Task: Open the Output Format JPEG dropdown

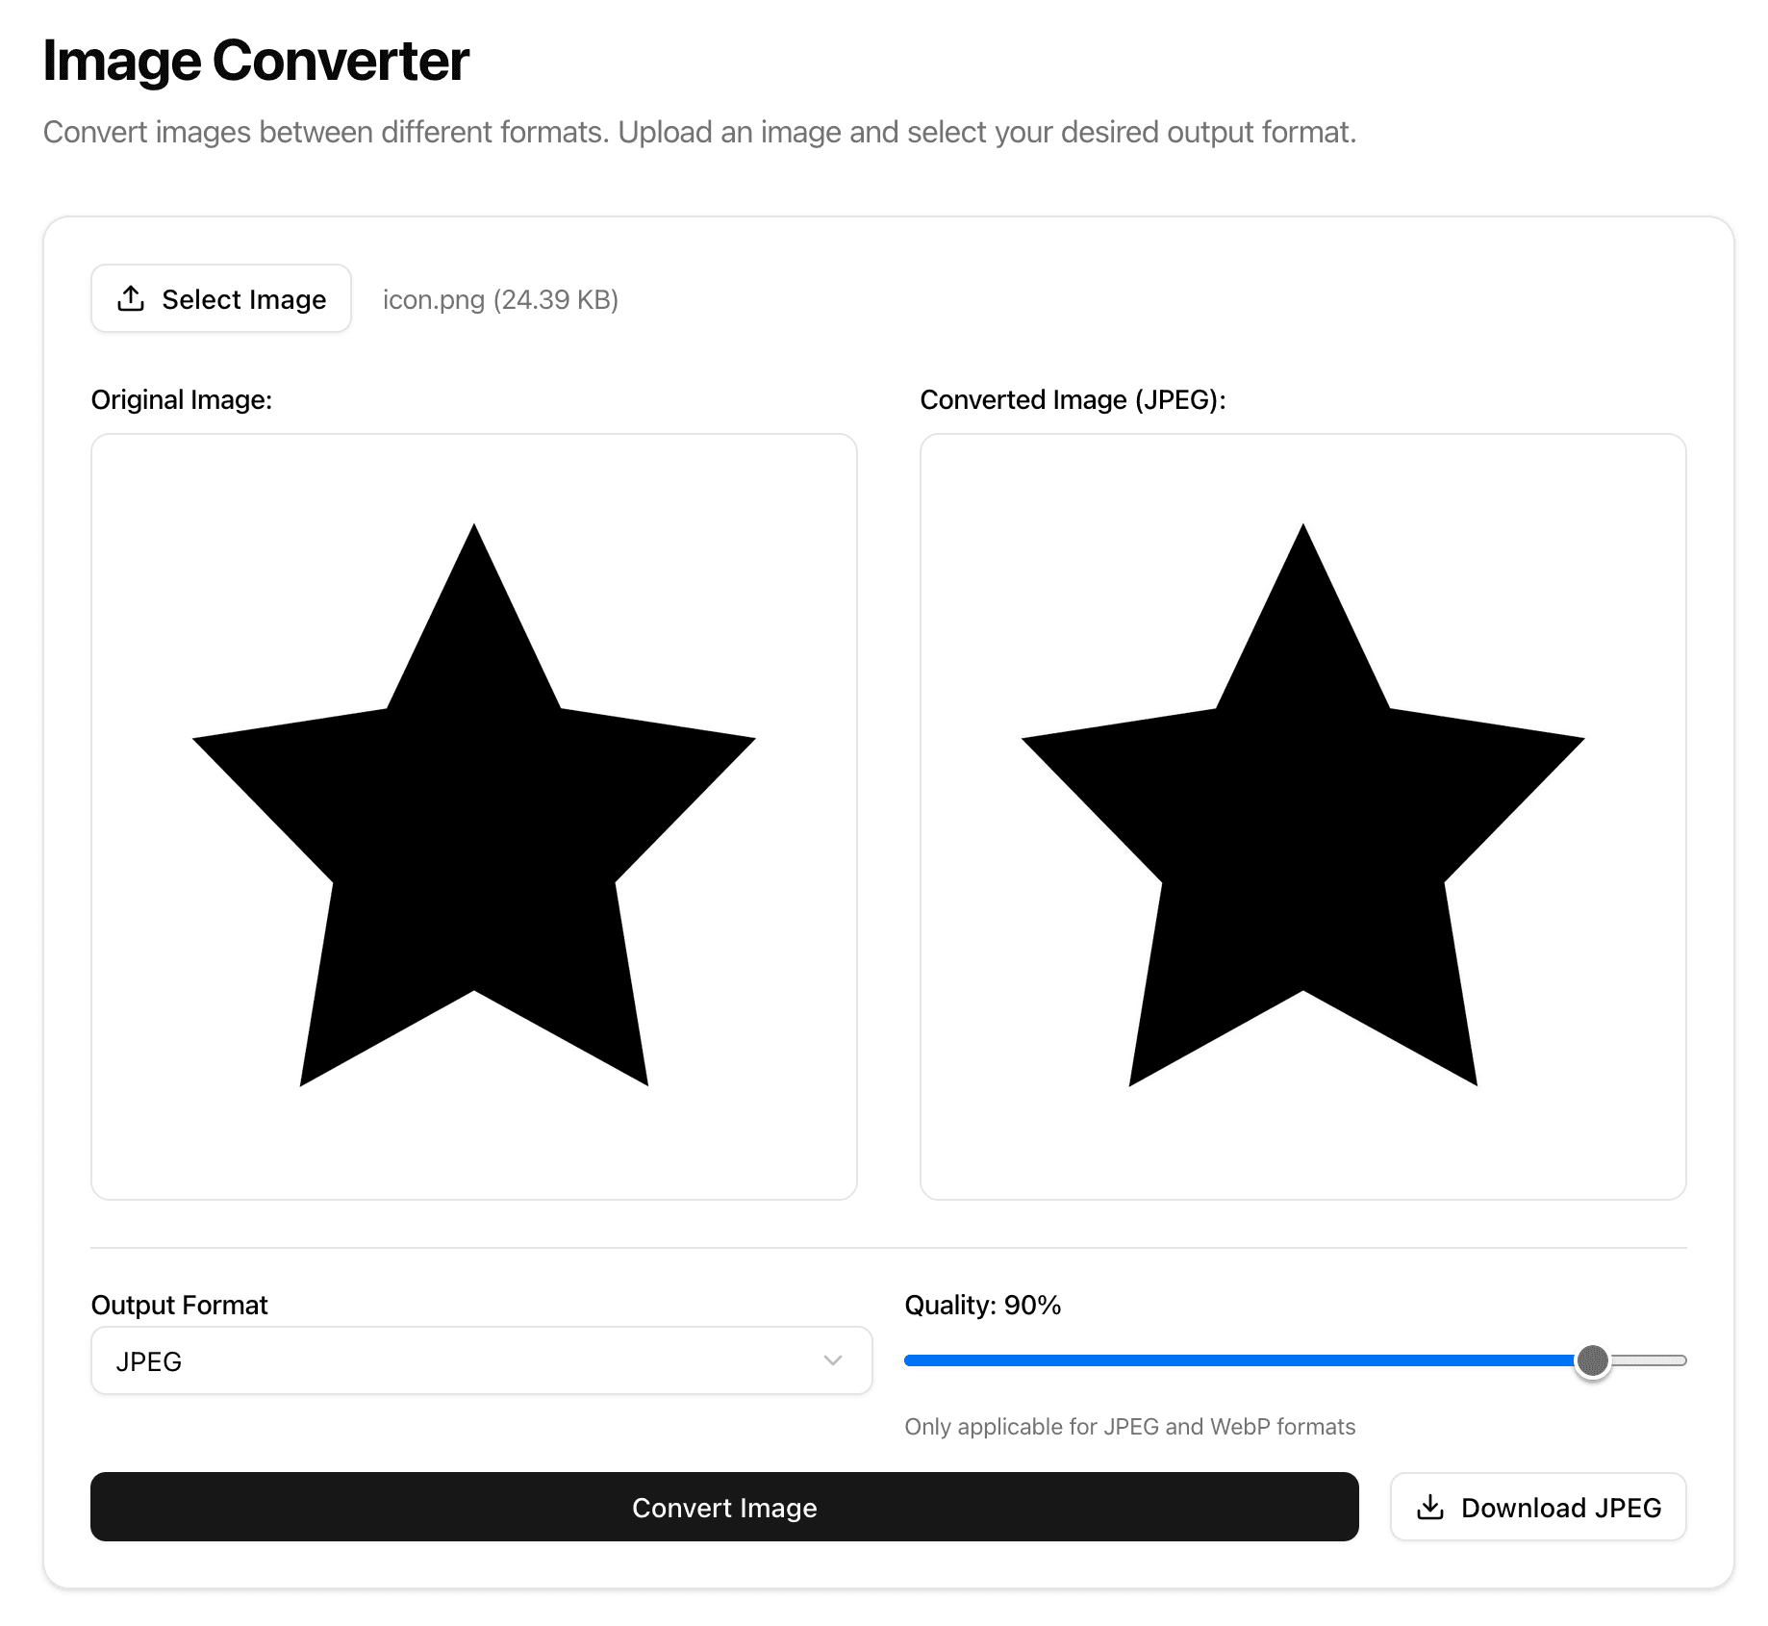Action: [481, 1360]
